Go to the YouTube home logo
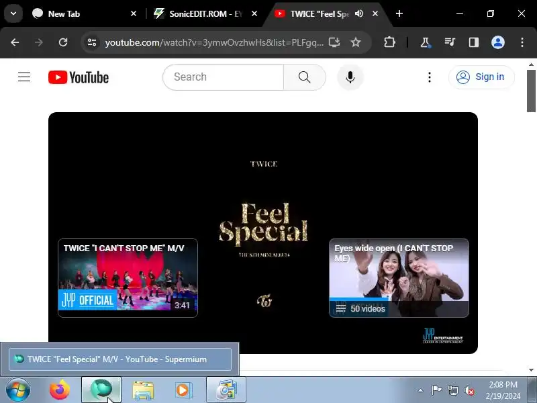This screenshot has width=537, height=403. pos(79,77)
